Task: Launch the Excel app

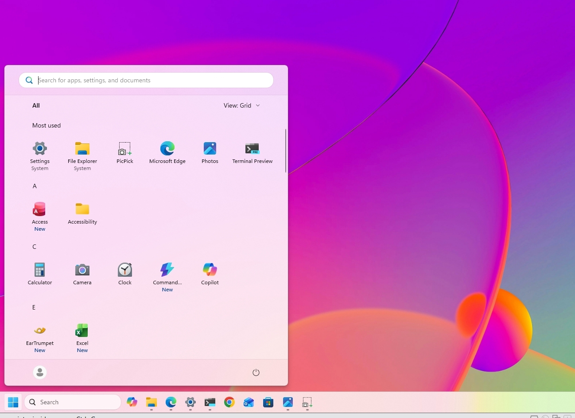Action: coord(82,338)
